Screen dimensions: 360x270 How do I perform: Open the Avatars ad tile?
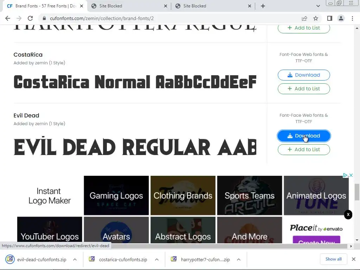click(x=116, y=230)
